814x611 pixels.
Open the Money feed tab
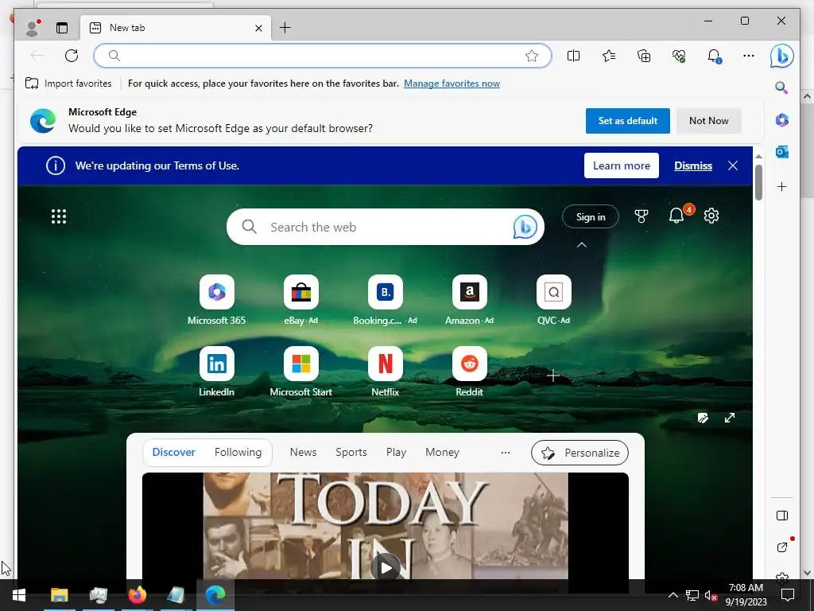click(x=442, y=452)
